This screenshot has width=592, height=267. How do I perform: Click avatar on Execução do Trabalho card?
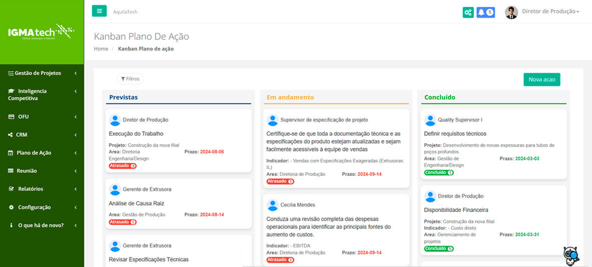(115, 120)
